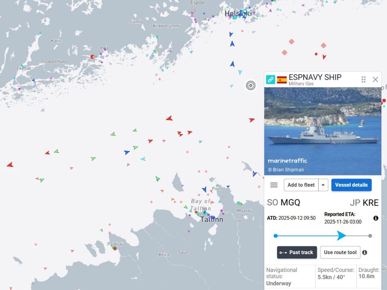Click the info icon next to Reported ETA

[376, 218]
